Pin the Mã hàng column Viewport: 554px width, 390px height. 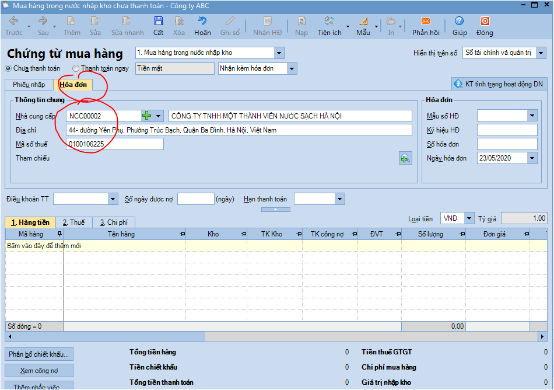(59, 234)
